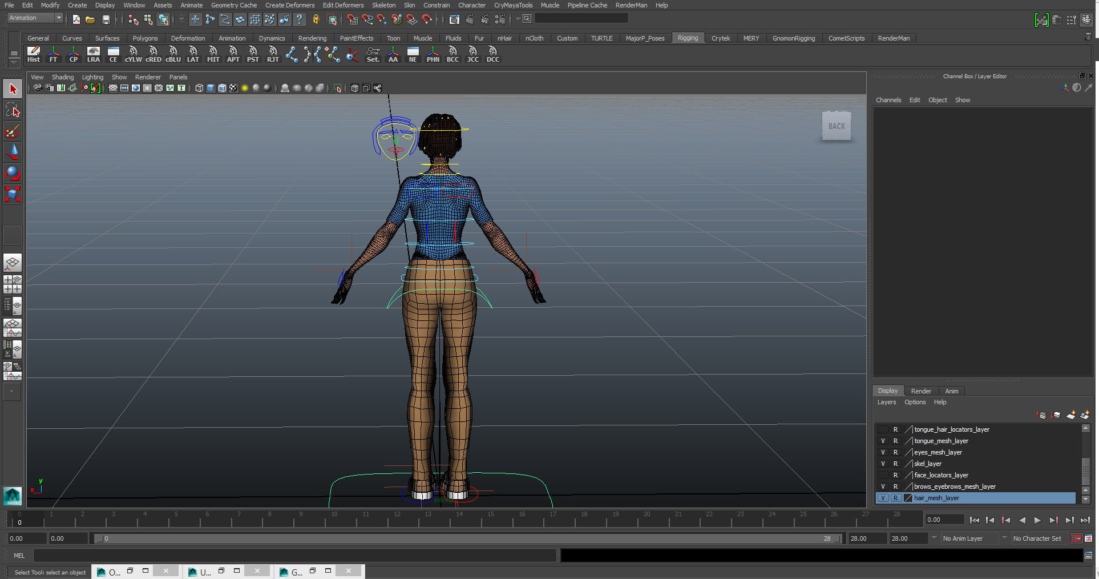Activate the Lasso select tool
Screen dimensions: 1099x579
(x=13, y=110)
